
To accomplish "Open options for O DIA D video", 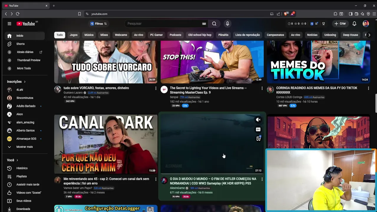I will [262, 179].
